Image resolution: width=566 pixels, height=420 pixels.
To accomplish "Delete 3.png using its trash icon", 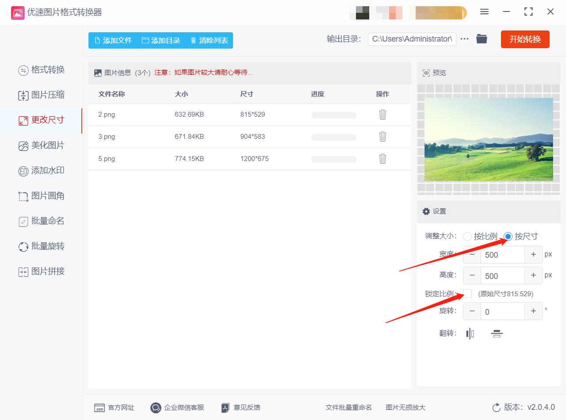I will 382,136.
